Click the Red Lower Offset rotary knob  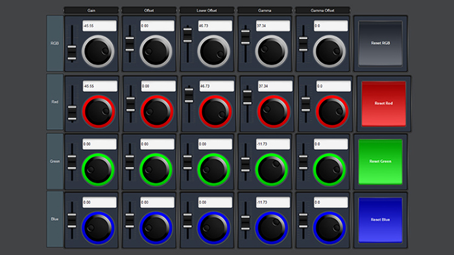click(x=215, y=111)
